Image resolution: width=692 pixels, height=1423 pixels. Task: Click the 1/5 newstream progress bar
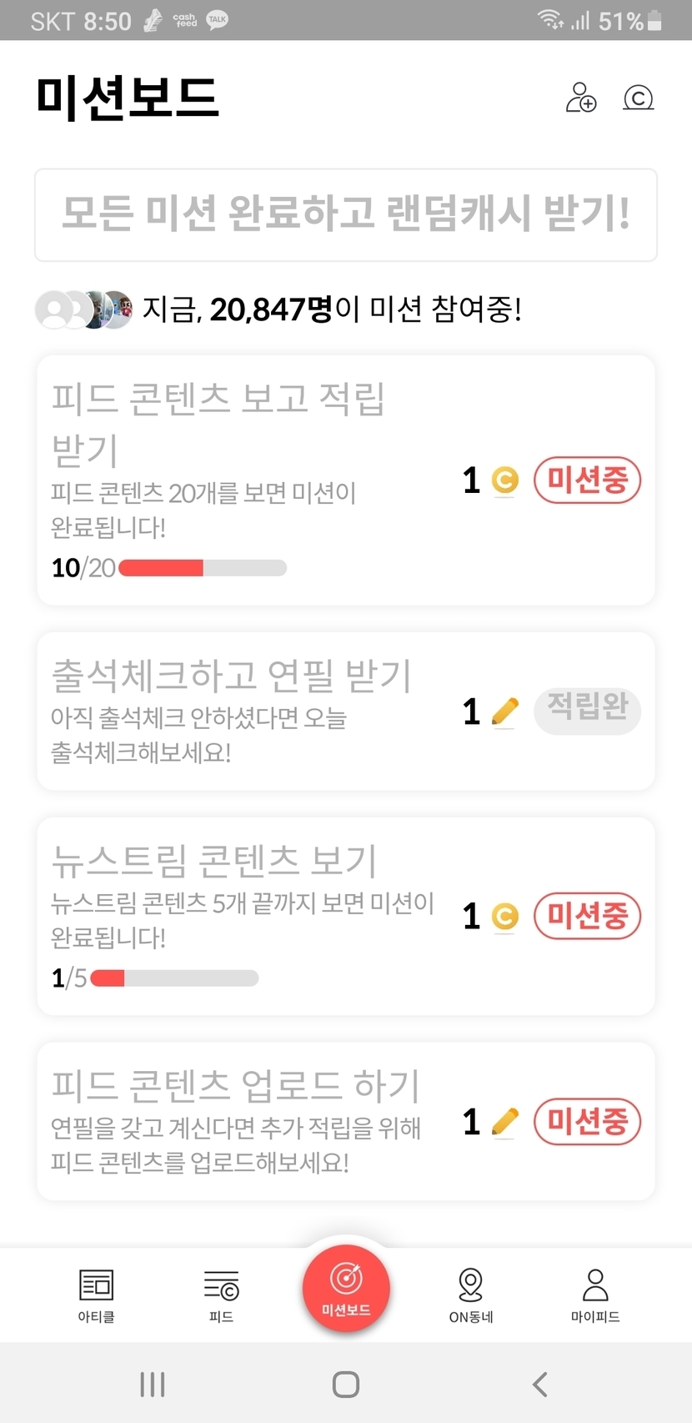(x=174, y=978)
